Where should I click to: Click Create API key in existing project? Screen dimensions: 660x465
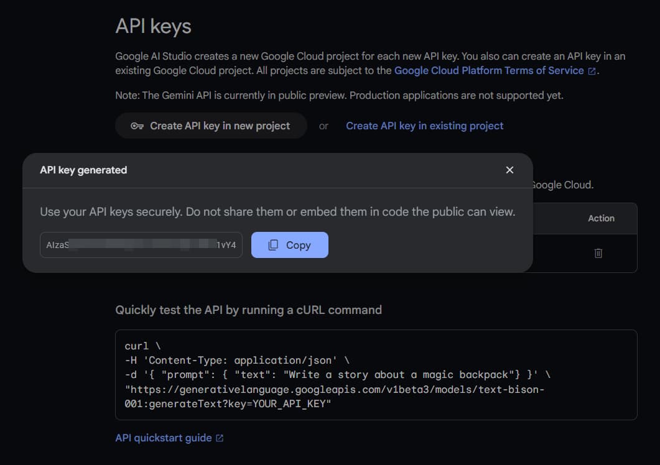coord(424,126)
